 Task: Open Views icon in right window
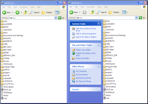124,12
